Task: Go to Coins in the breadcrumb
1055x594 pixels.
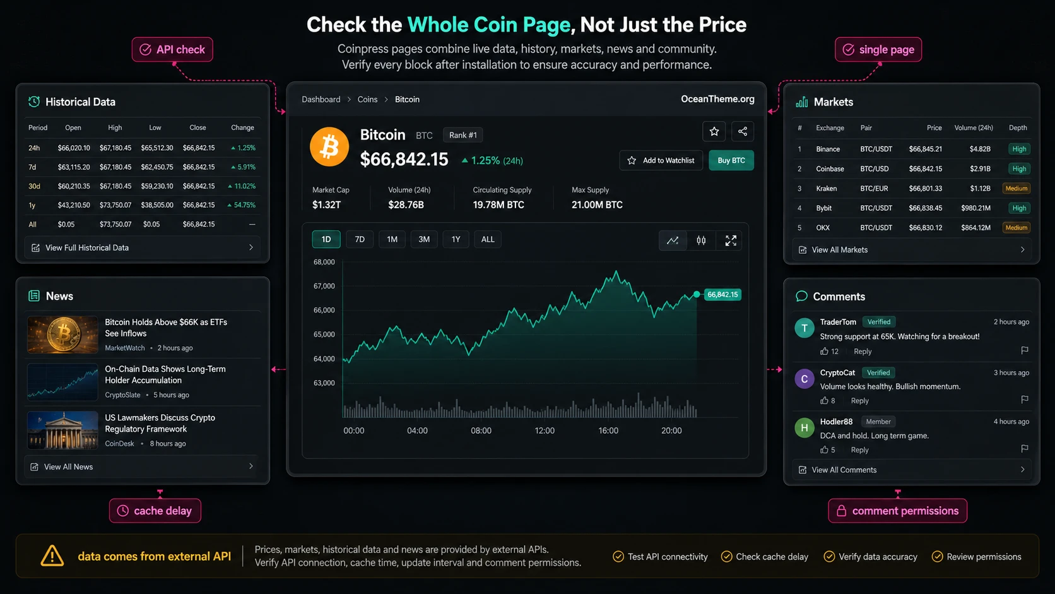Action: pyautogui.click(x=368, y=99)
